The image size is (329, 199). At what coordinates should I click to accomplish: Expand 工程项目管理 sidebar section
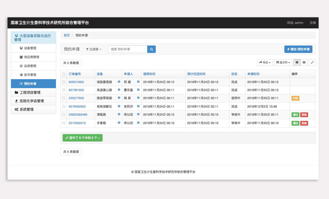(30, 93)
